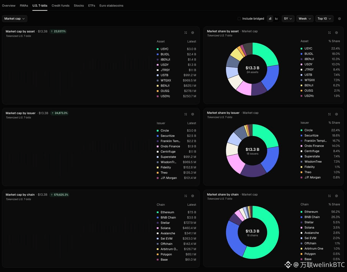Go to the RWAs tab
The width and height of the screenshot is (347, 272).
point(24,5)
